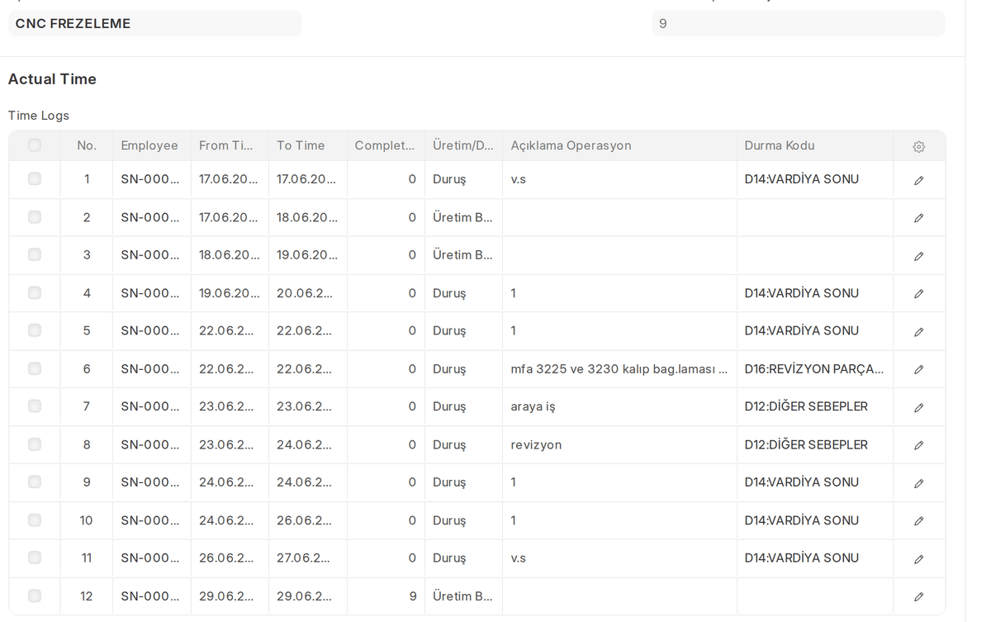The width and height of the screenshot is (991, 622).
Task: Tick the checkbox for time log row 1
Action: [35, 178]
